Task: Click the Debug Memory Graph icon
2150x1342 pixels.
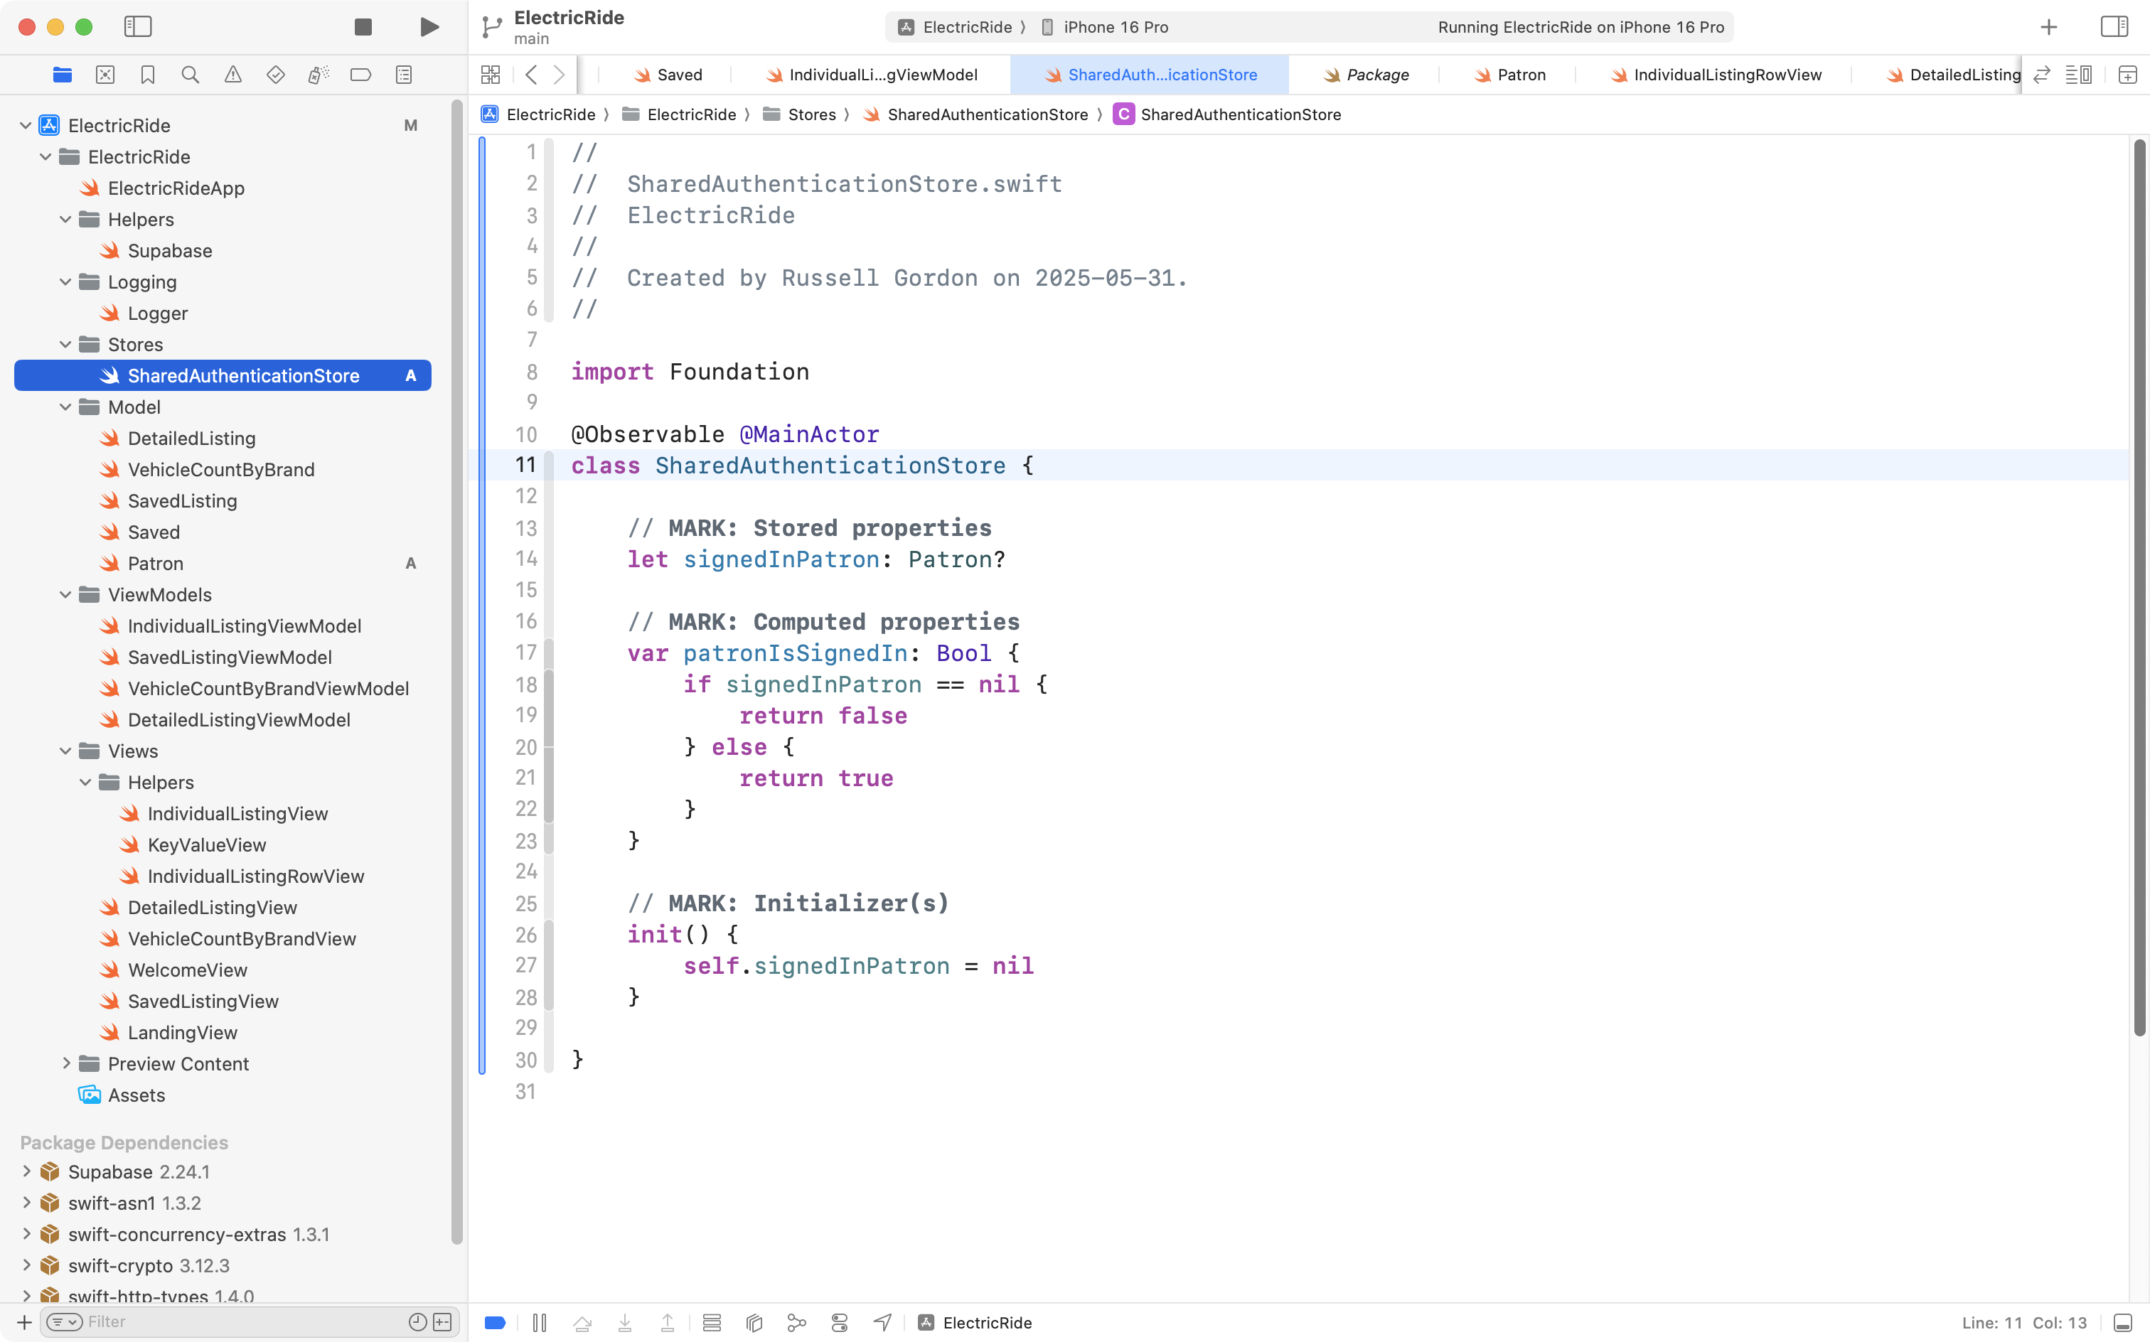Action: tap(796, 1323)
